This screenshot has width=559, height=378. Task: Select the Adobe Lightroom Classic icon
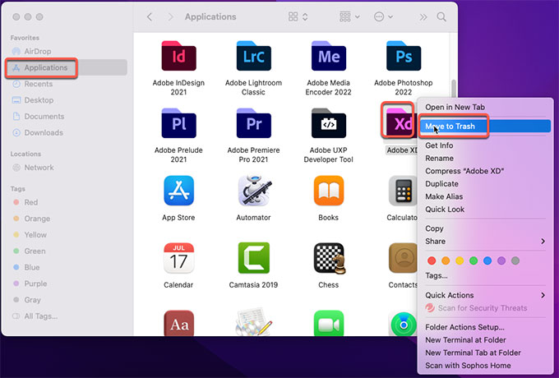click(x=253, y=56)
